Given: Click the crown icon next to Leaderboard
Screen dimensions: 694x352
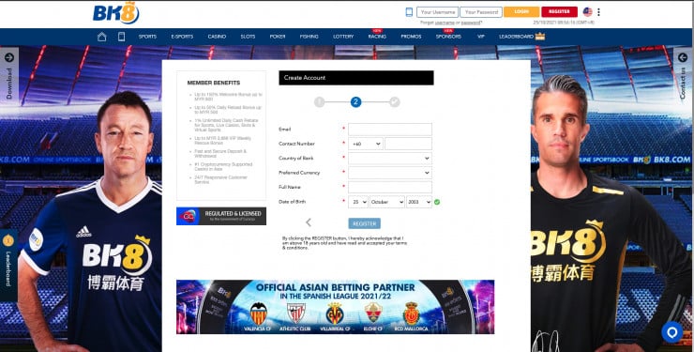Looking at the screenshot, I should point(540,37).
